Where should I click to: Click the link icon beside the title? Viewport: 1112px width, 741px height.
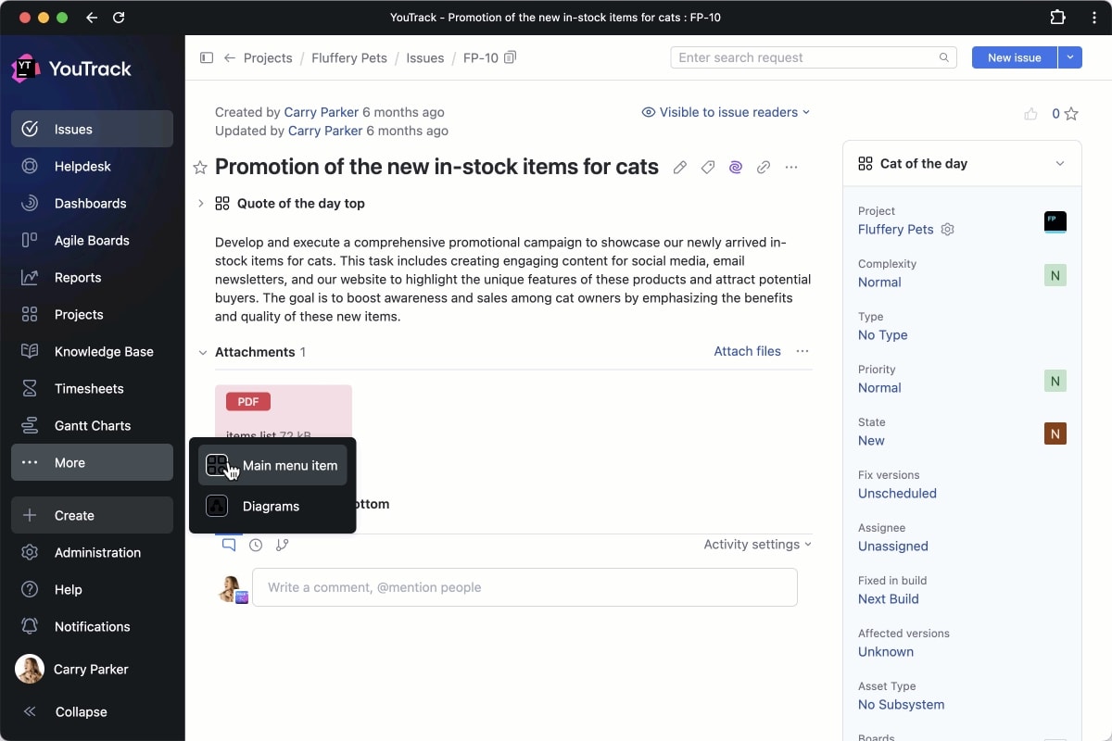[x=764, y=168]
